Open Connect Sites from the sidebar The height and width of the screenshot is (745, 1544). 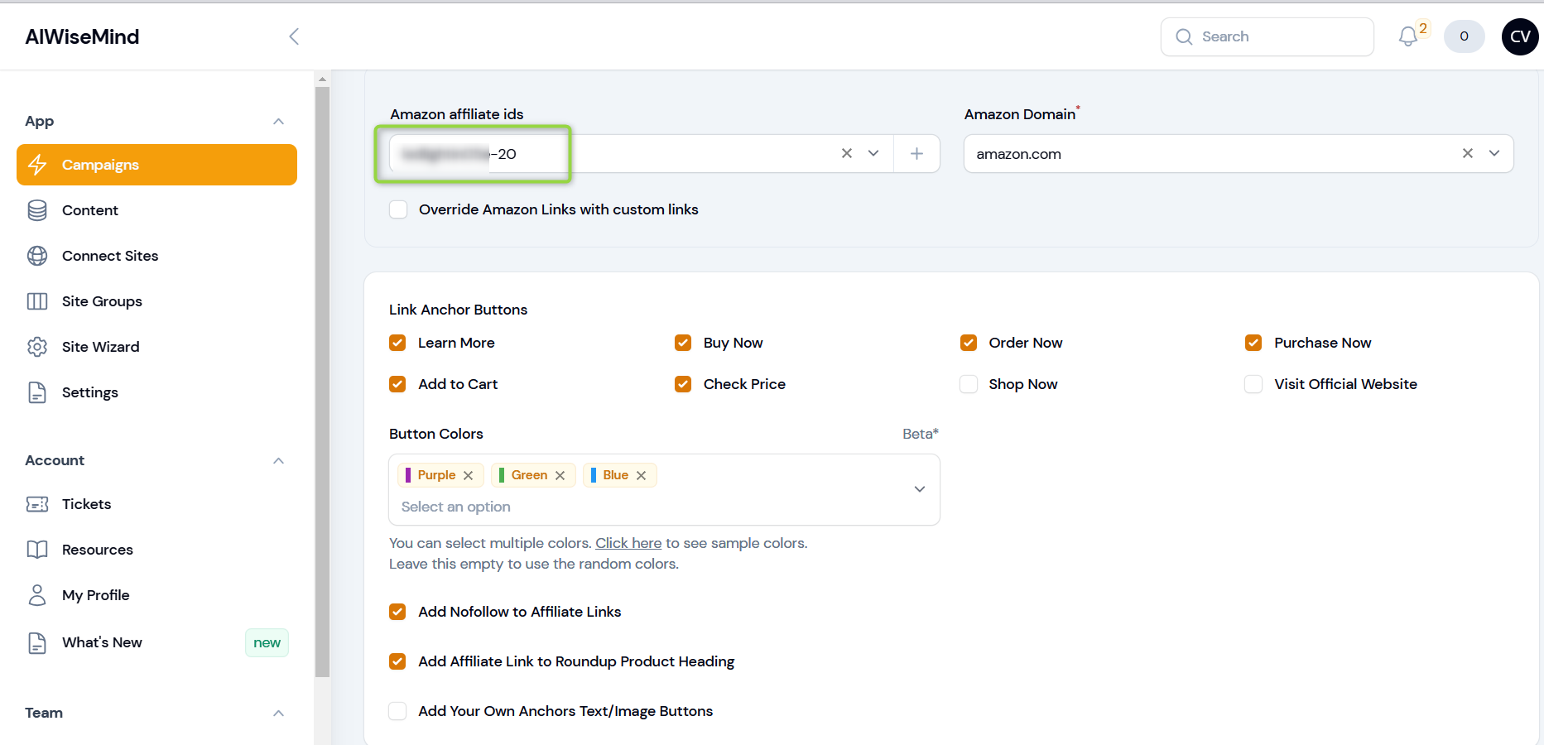point(109,256)
